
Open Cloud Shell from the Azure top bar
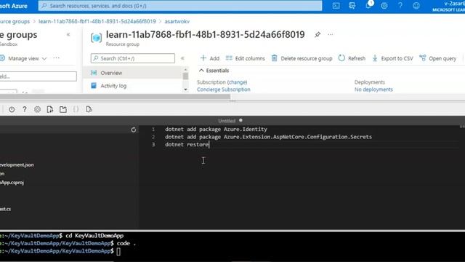pyautogui.click(x=336, y=6)
